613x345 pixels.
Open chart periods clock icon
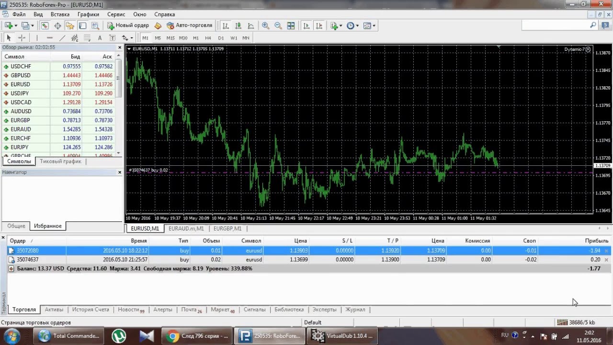point(350,25)
